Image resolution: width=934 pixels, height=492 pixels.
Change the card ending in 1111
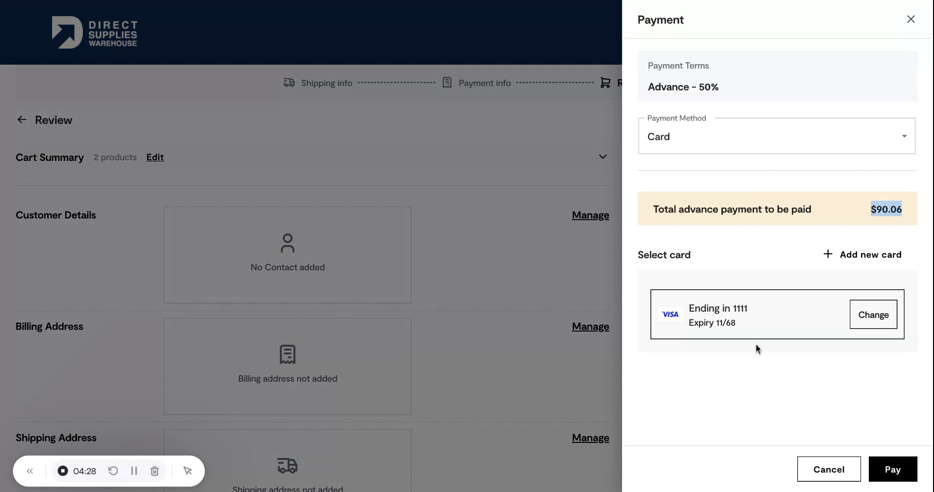click(x=872, y=314)
